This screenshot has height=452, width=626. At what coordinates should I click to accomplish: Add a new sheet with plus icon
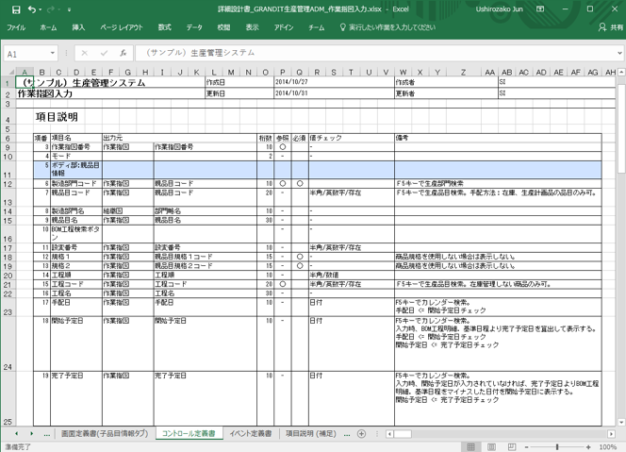[x=361, y=433]
